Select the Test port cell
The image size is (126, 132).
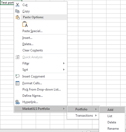coord(7,3)
